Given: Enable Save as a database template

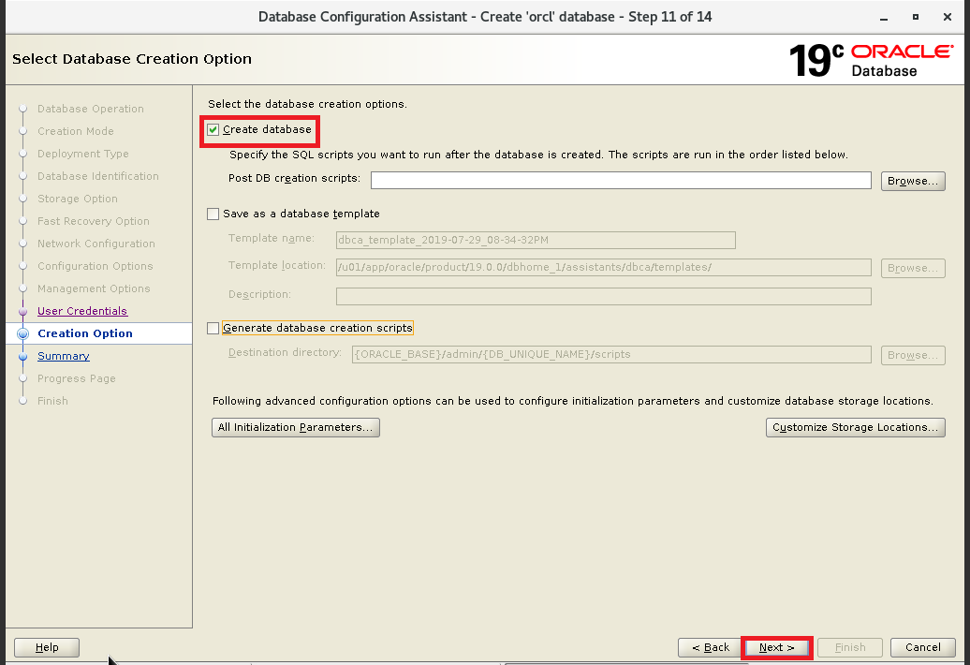Looking at the screenshot, I should 213,214.
